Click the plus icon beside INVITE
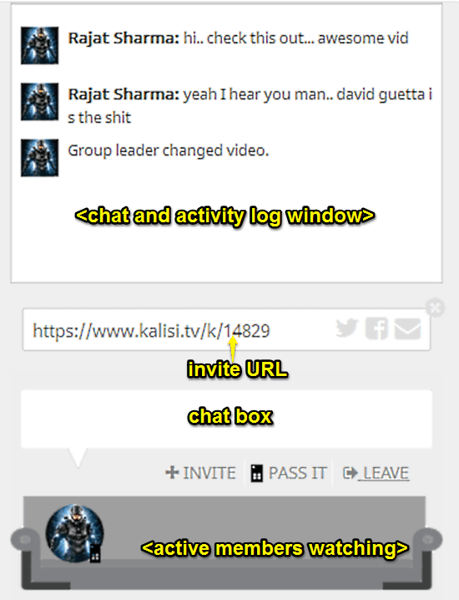 click(x=172, y=472)
